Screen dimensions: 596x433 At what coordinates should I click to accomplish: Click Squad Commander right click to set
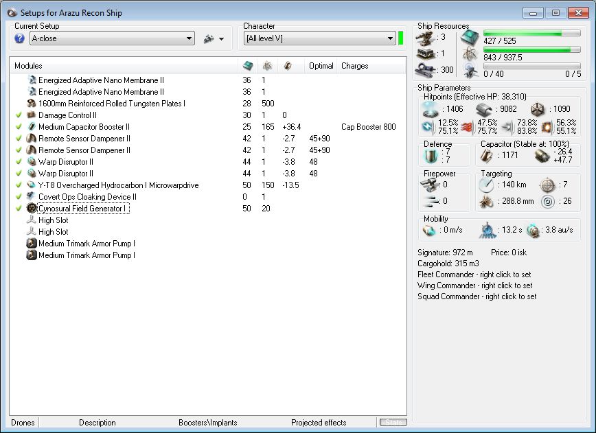[477, 296]
